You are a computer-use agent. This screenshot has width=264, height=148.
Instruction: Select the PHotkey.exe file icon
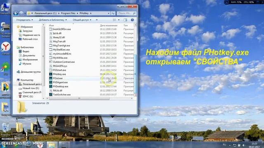(51, 74)
